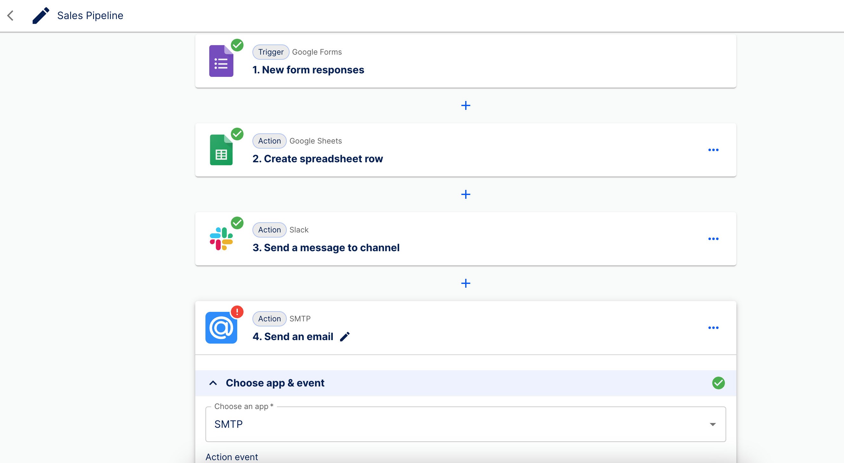Add a step after Create spreadsheet row
The image size is (844, 463).
(x=466, y=194)
